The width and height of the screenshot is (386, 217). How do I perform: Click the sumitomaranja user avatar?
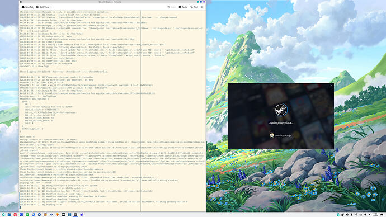[x=272, y=135]
